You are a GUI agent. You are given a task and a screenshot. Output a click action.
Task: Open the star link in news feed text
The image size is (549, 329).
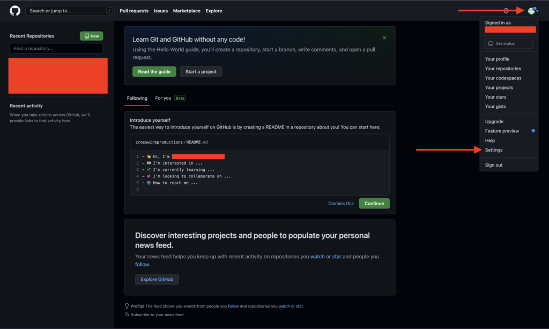point(337,257)
